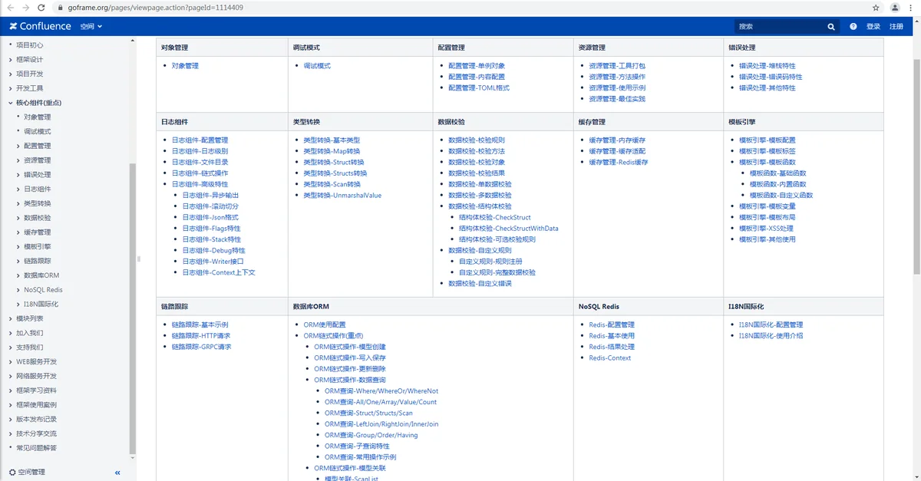Screen dimensions: 921x481
Task: Click the sidebar vertical scrollbar
Action: pyautogui.click(x=133, y=307)
